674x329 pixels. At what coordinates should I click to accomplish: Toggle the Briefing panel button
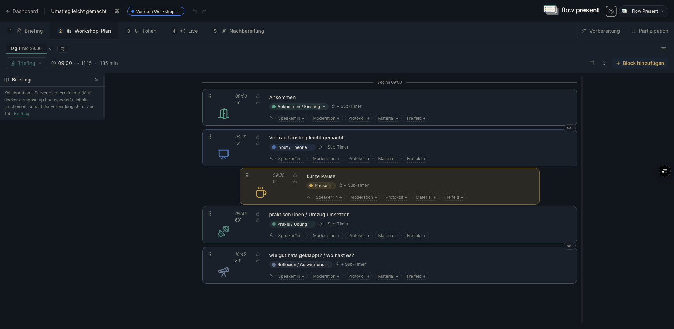[x=26, y=63]
